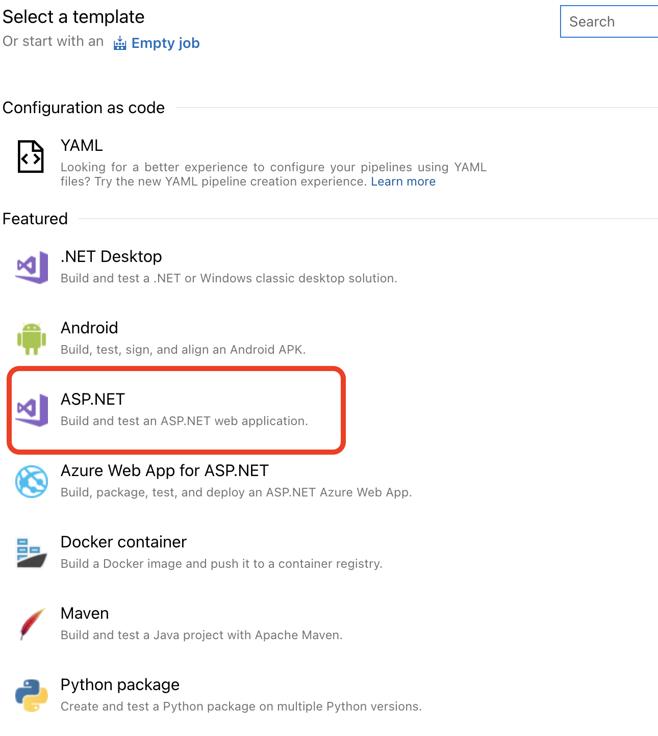Viewport: 658px width, 736px height.
Task: Click the Maven feather icon
Action: (x=32, y=624)
